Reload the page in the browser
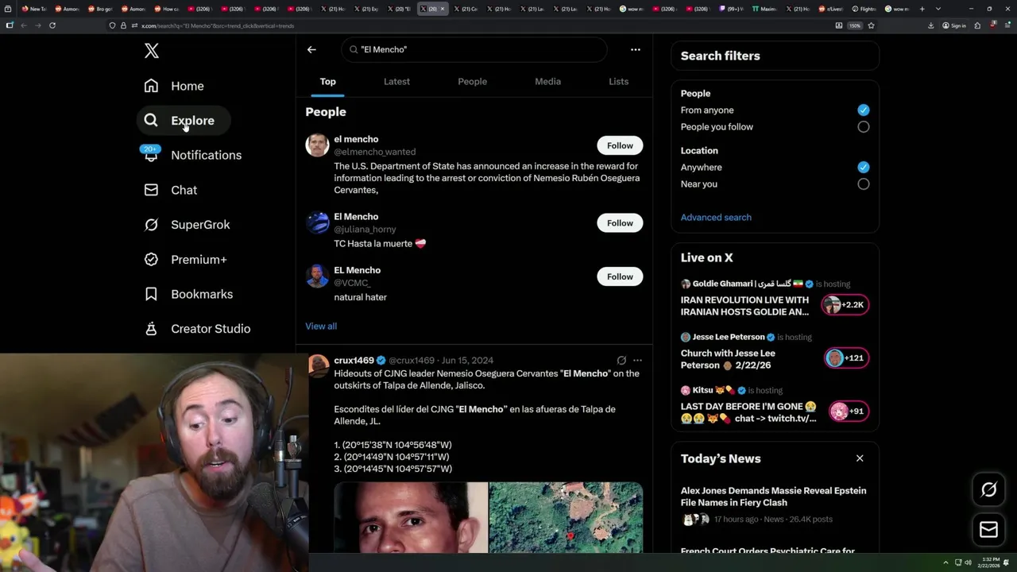The width and height of the screenshot is (1017, 572). (x=52, y=25)
